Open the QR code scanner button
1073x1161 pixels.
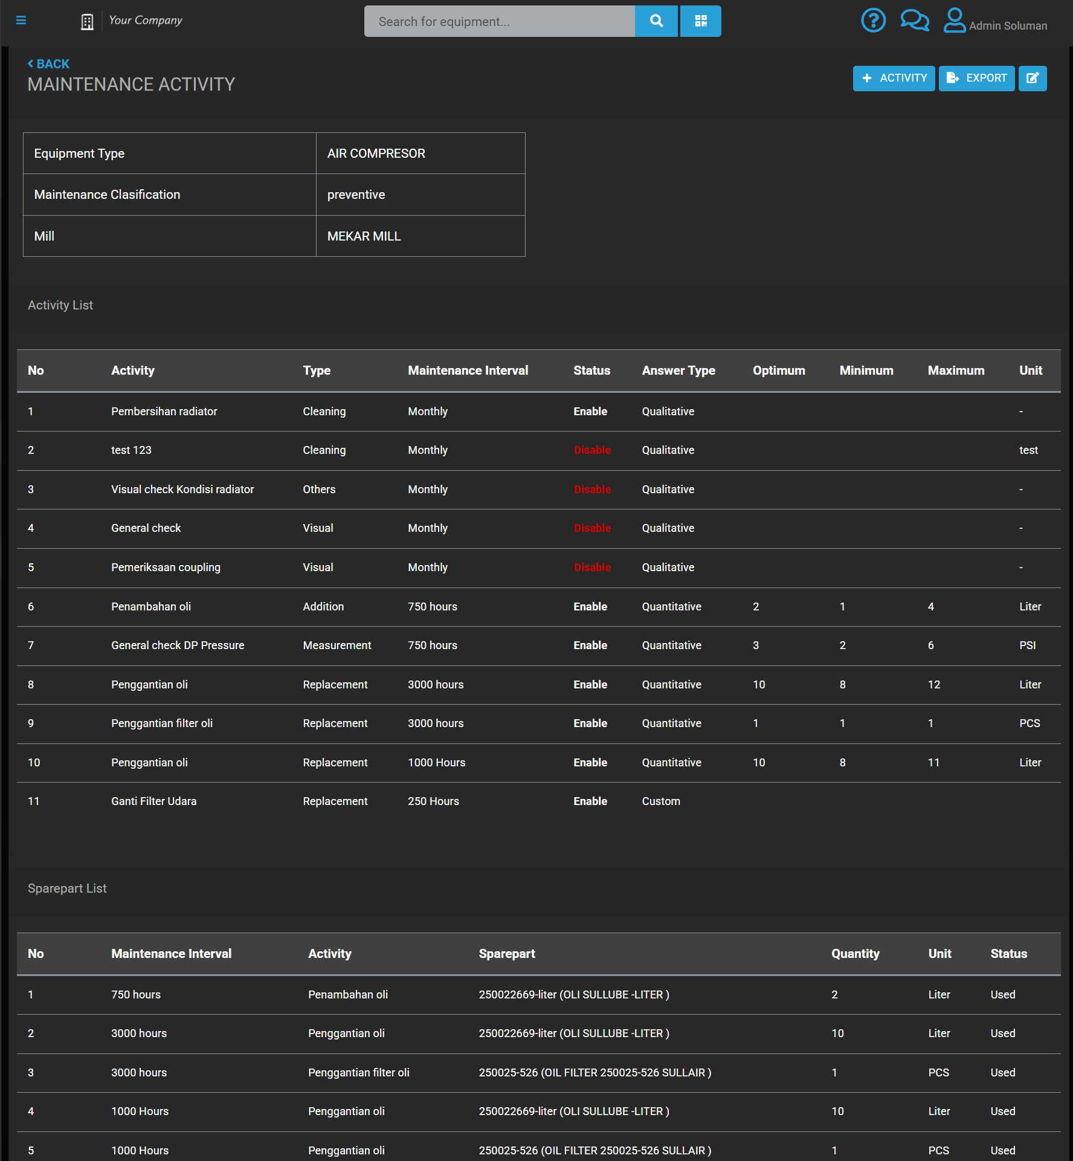coord(700,21)
